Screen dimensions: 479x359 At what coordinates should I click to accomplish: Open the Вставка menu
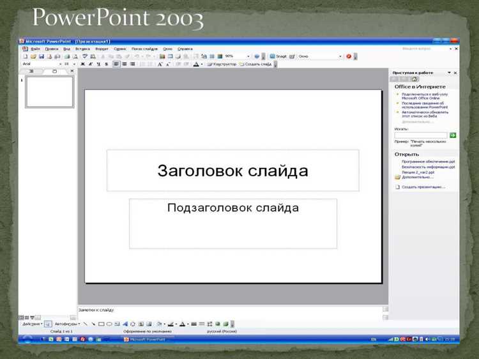82,49
